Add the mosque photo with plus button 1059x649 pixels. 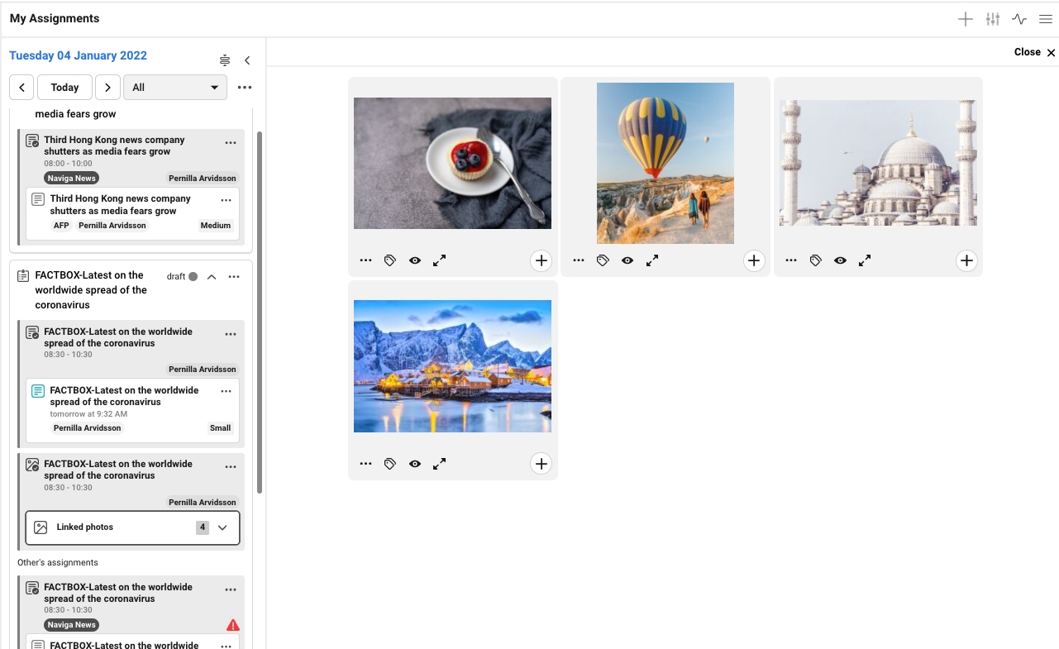tap(966, 260)
